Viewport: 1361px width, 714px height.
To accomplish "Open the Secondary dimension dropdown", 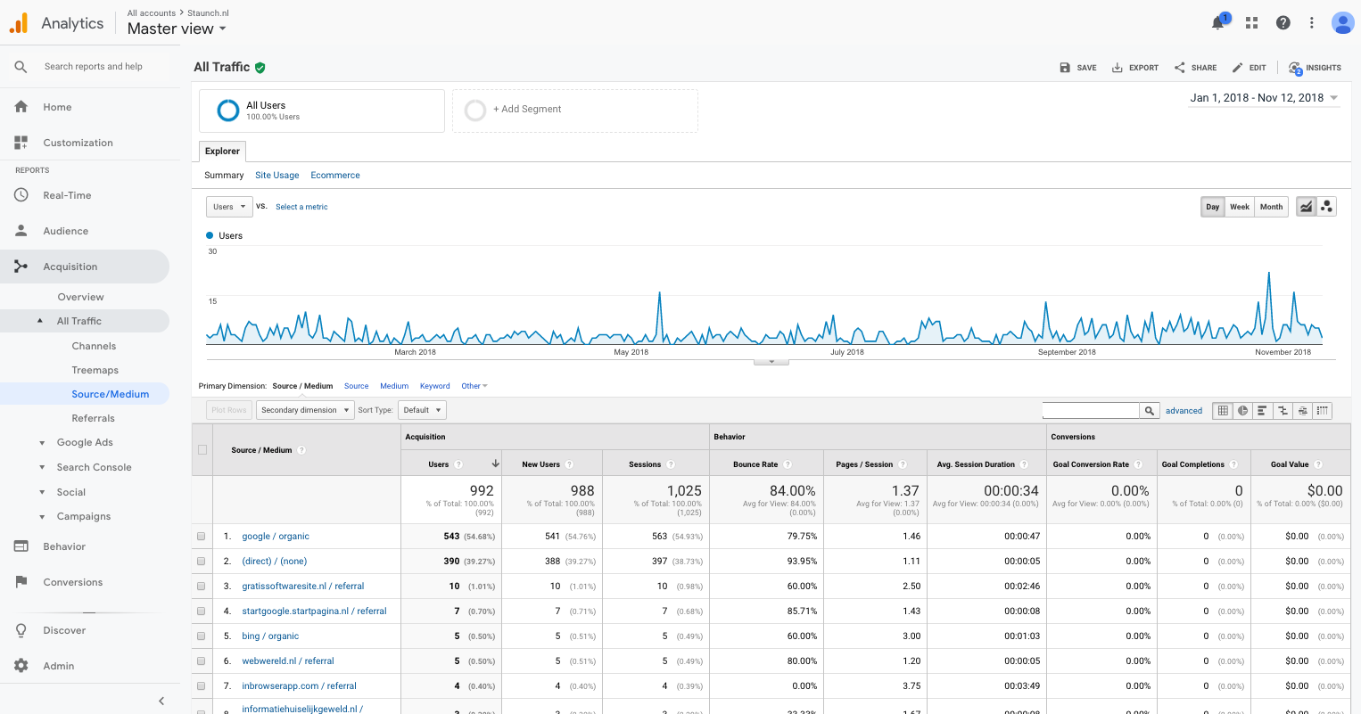I will point(305,410).
